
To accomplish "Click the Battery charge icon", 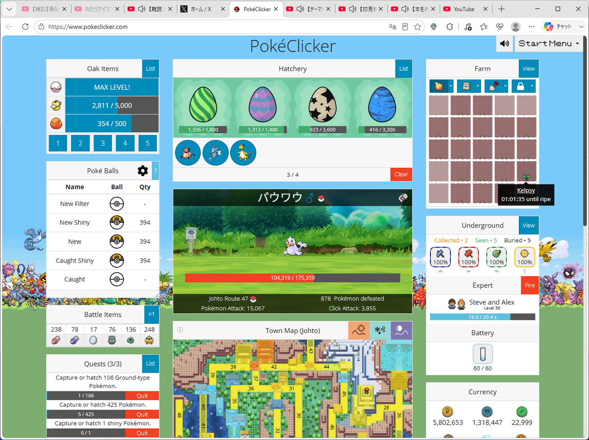I will point(482,354).
